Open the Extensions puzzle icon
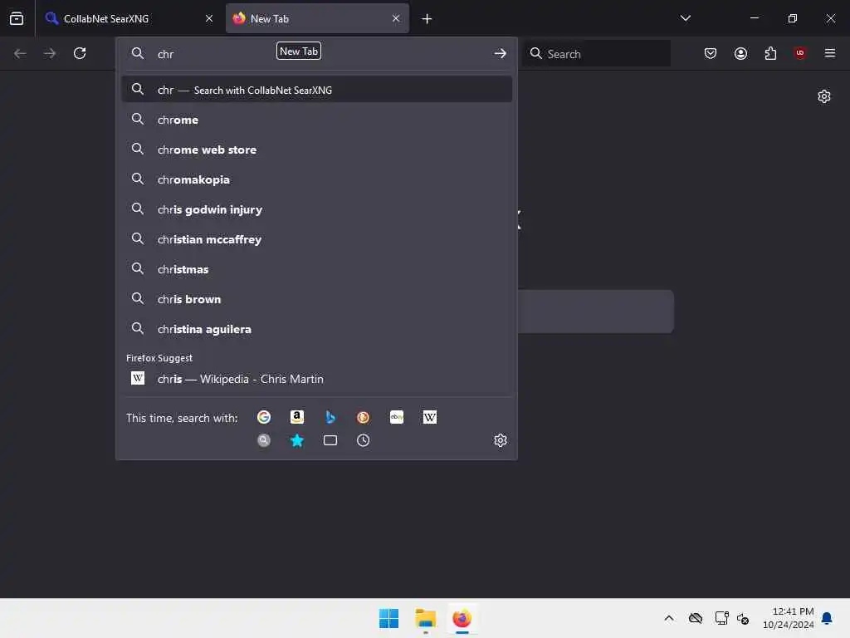The width and height of the screenshot is (850, 638). (x=770, y=53)
